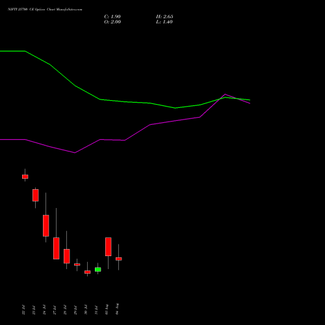Click the 27 Jul date label
325x325 pixels.
coord(55,310)
